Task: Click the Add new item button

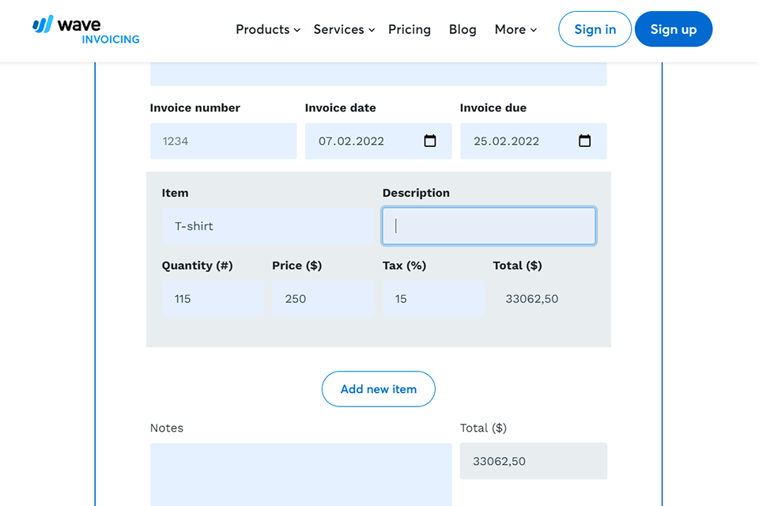Action: coord(378,389)
